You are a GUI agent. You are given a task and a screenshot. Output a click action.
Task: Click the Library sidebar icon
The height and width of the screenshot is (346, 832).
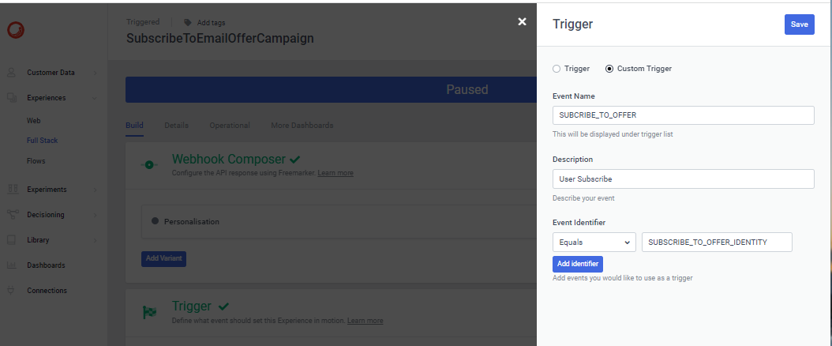[x=12, y=240]
